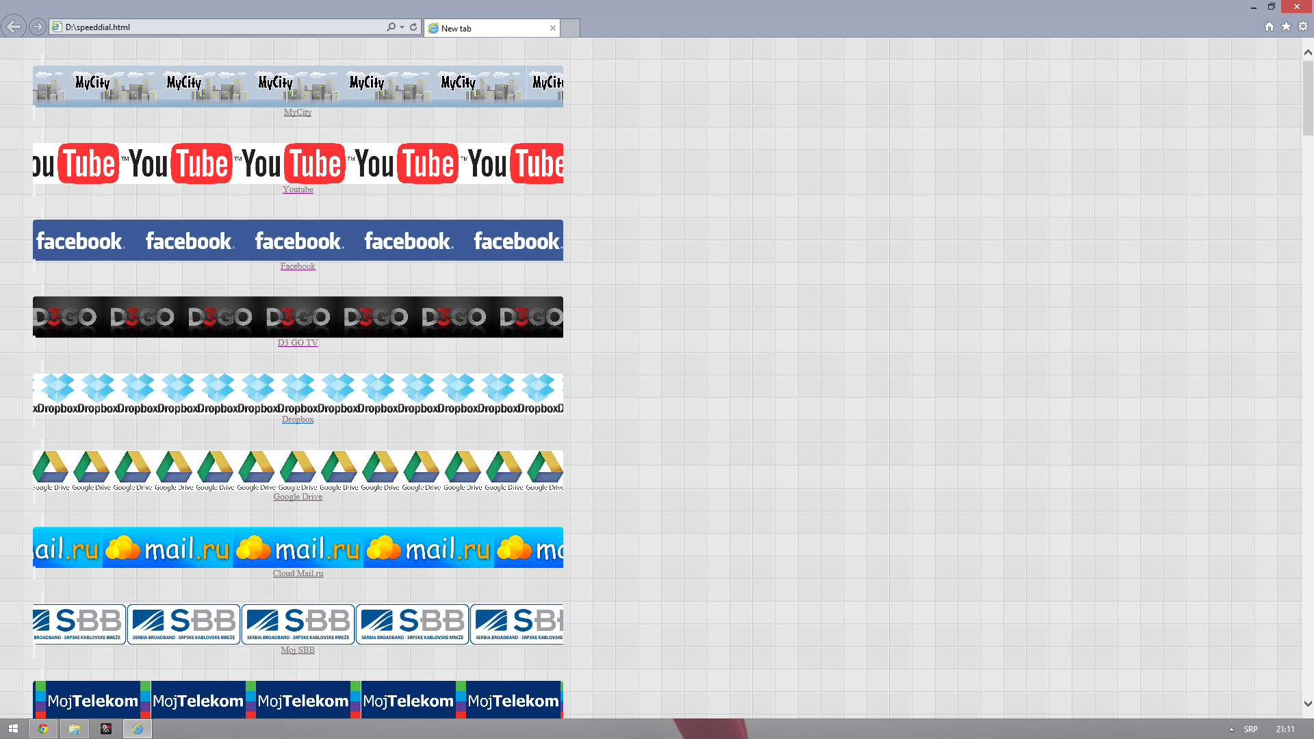Open the Home page icon

point(1270,27)
